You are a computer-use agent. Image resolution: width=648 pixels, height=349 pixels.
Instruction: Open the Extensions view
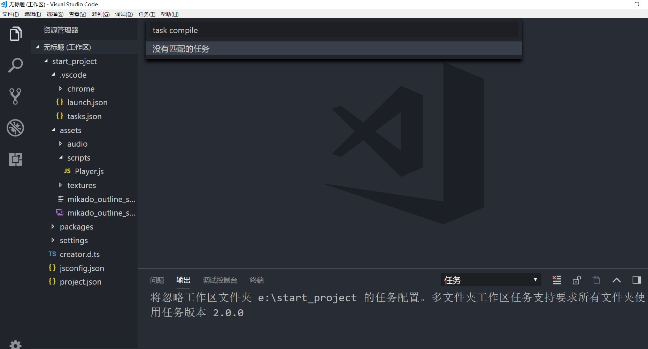tap(15, 159)
